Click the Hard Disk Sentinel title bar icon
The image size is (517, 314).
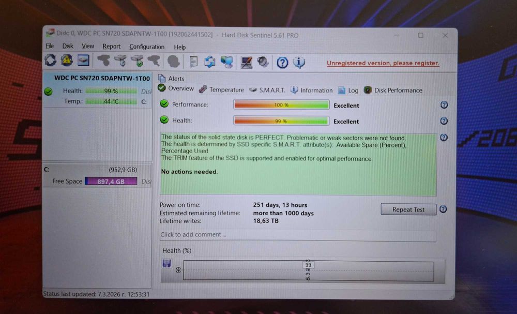pos(50,33)
